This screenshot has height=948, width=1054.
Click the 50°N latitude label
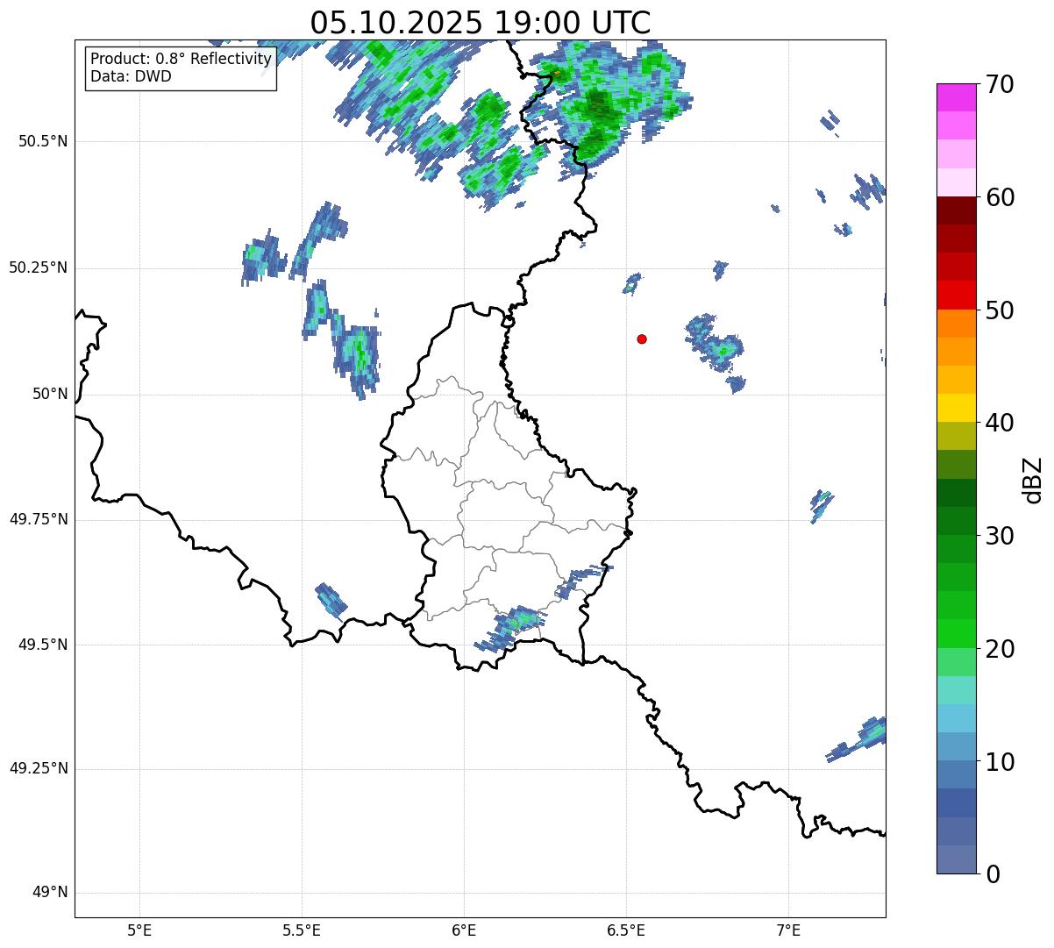click(50, 394)
